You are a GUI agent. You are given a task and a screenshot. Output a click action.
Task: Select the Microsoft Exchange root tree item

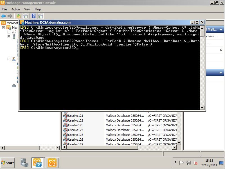click(x=10, y=23)
